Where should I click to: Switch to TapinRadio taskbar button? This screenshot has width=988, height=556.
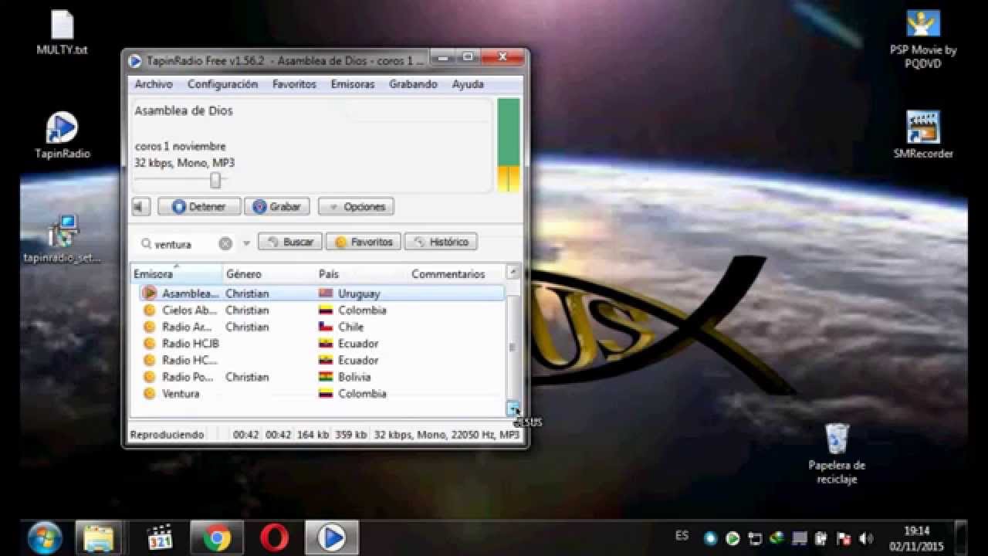[332, 538]
